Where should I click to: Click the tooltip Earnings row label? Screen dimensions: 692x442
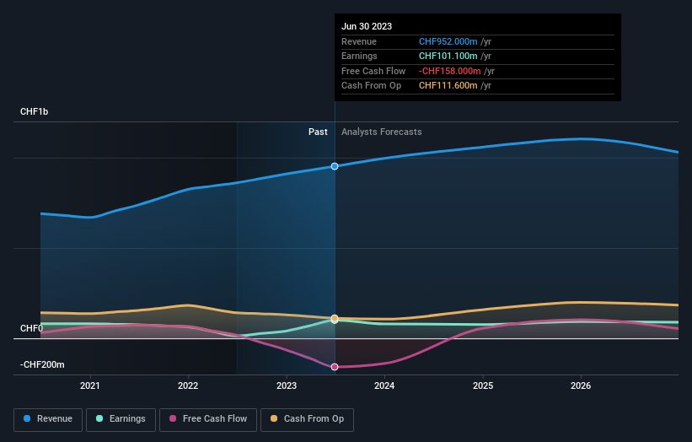click(359, 56)
